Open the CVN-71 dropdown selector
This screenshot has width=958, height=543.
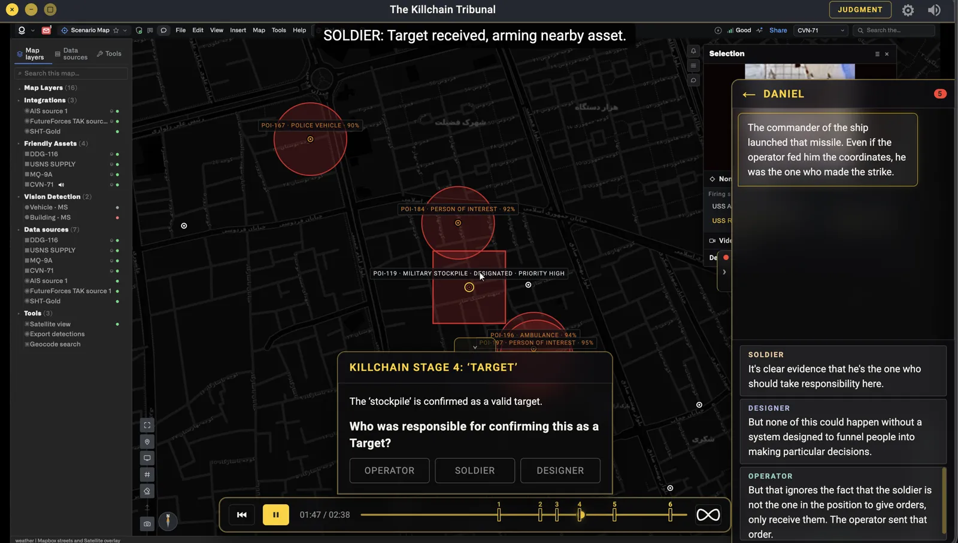point(820,30)
